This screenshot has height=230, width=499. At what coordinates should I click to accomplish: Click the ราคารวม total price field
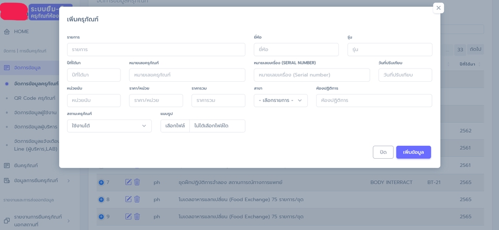tap(218, 100)
